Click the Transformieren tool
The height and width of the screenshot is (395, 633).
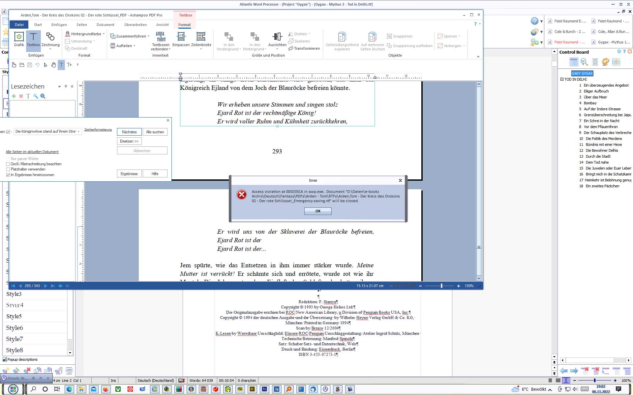304,48
